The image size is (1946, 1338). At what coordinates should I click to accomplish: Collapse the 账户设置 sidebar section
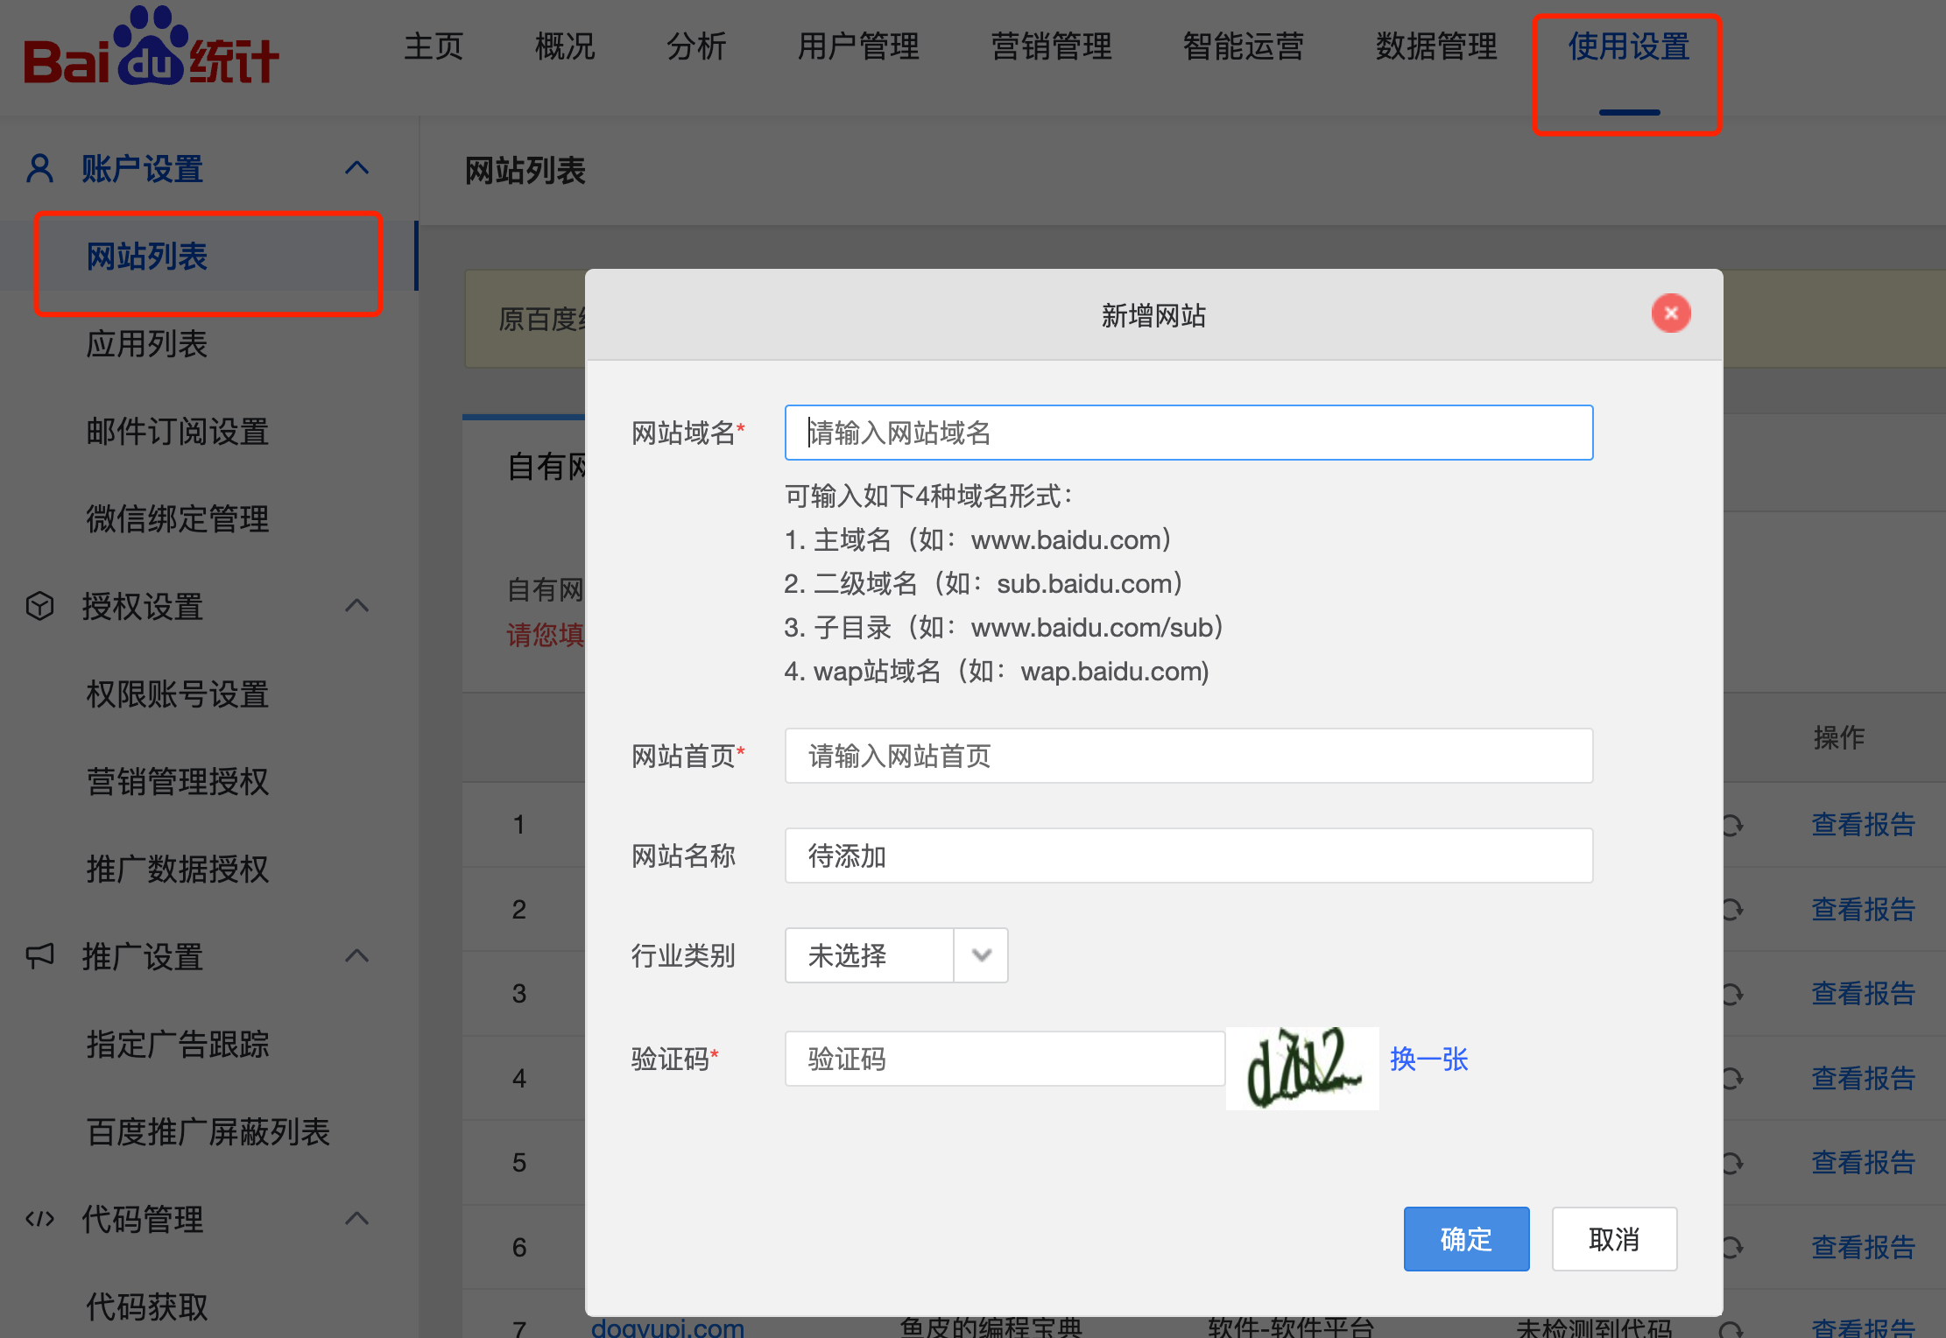(x=356, y=168)
